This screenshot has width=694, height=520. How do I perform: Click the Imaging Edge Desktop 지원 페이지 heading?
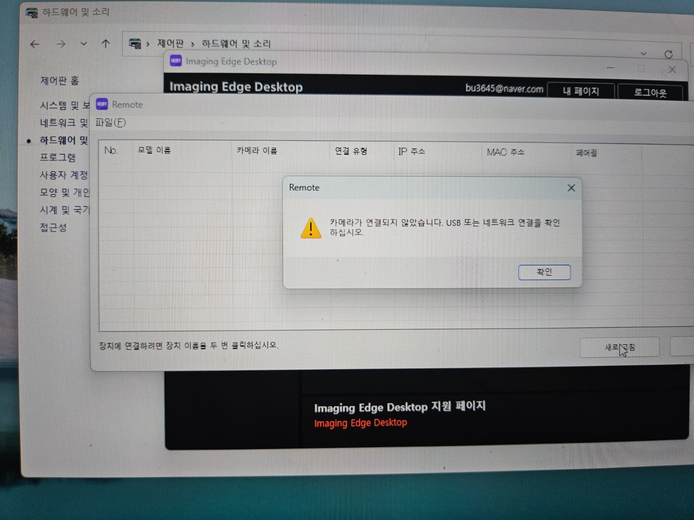(400, 407)
